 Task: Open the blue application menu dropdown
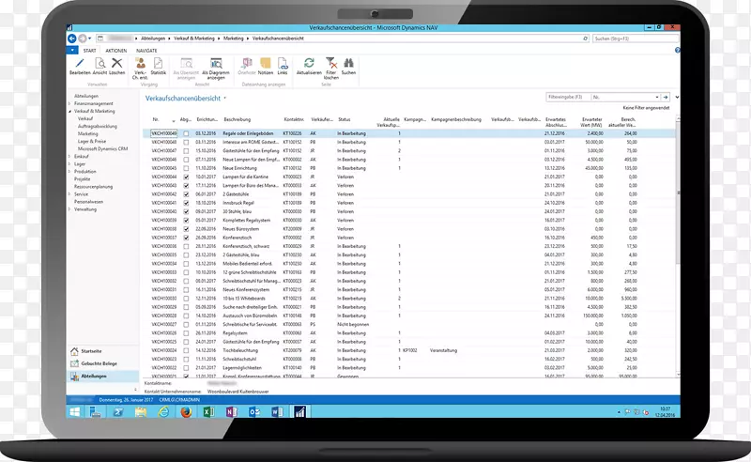pos(72,51)
